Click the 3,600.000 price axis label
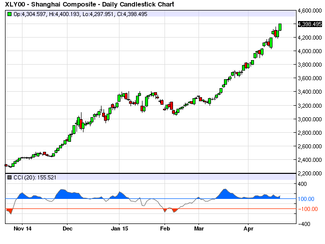325x244 pixels. point(309,78)
